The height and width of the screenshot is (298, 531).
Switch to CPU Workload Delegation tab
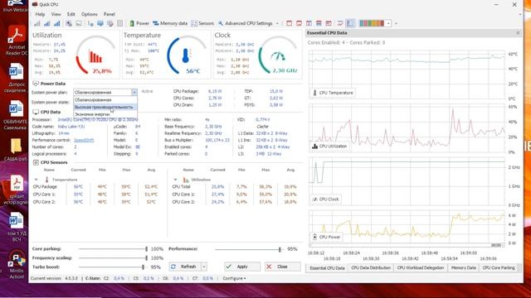pyautogui.click(x=421, y=268)
